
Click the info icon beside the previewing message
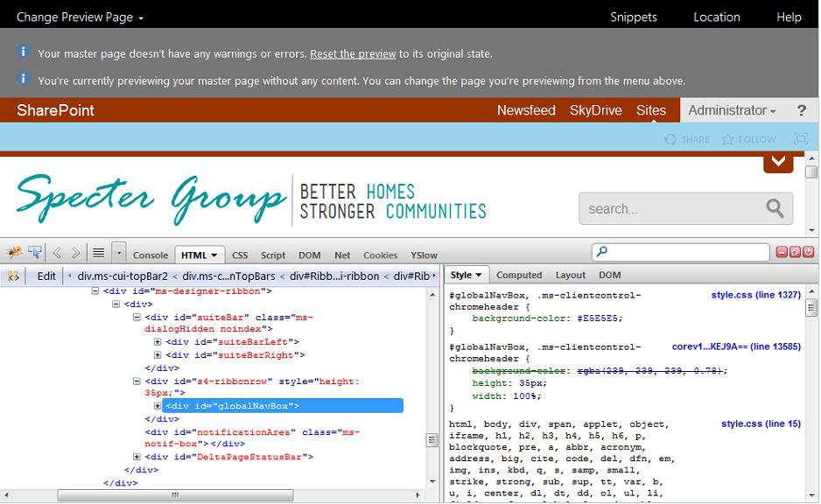23,79
